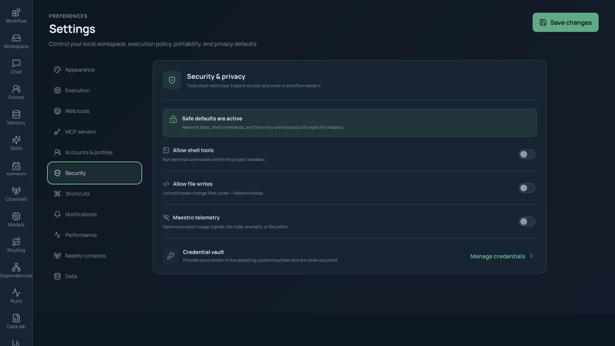Open Notifications settings
Viewport: 615px width, 346px height.
pos(95,214)
